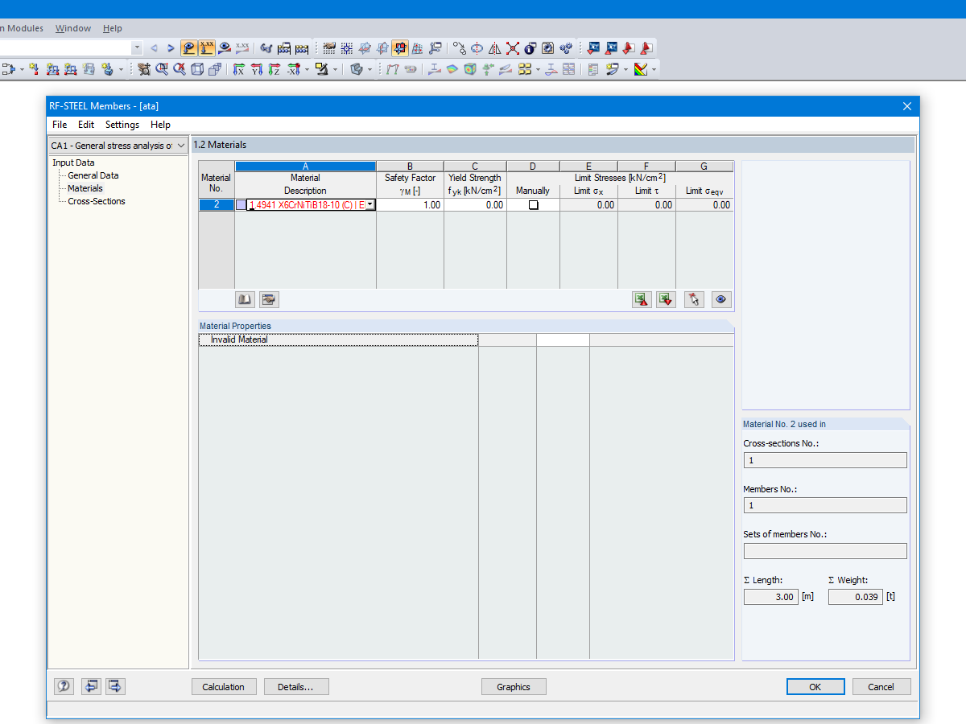Click the Invalid Material property row

tap(338, 340)
